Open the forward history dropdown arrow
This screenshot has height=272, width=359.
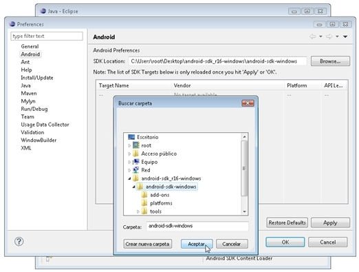pos(337,36)
